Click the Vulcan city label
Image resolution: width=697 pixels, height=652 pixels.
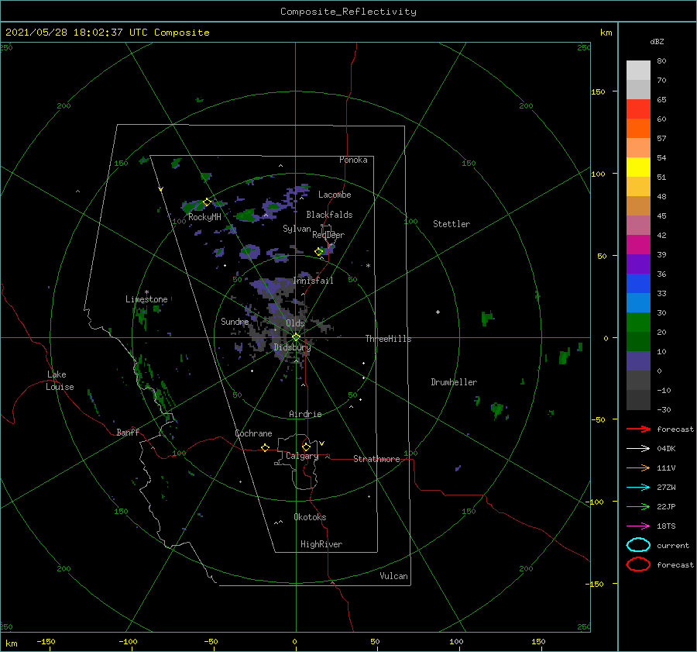tap(394, 576)
